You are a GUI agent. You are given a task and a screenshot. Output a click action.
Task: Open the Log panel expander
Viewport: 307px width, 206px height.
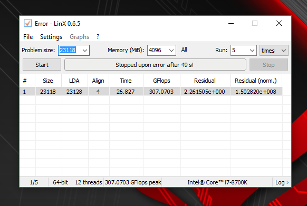point(282,182)
